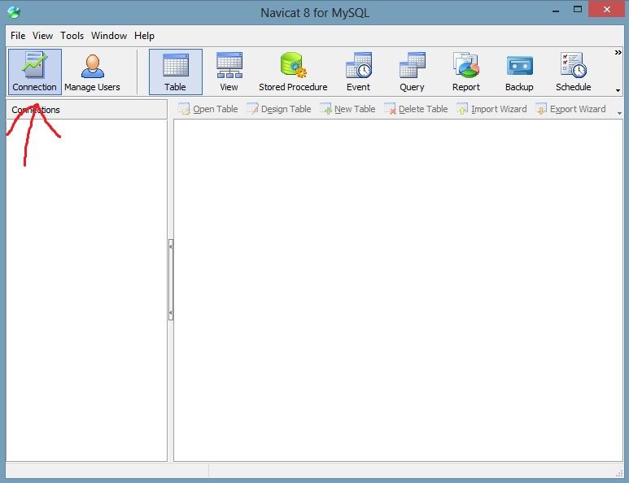
Task: Open the Query section
Action: tap(412, 72)
